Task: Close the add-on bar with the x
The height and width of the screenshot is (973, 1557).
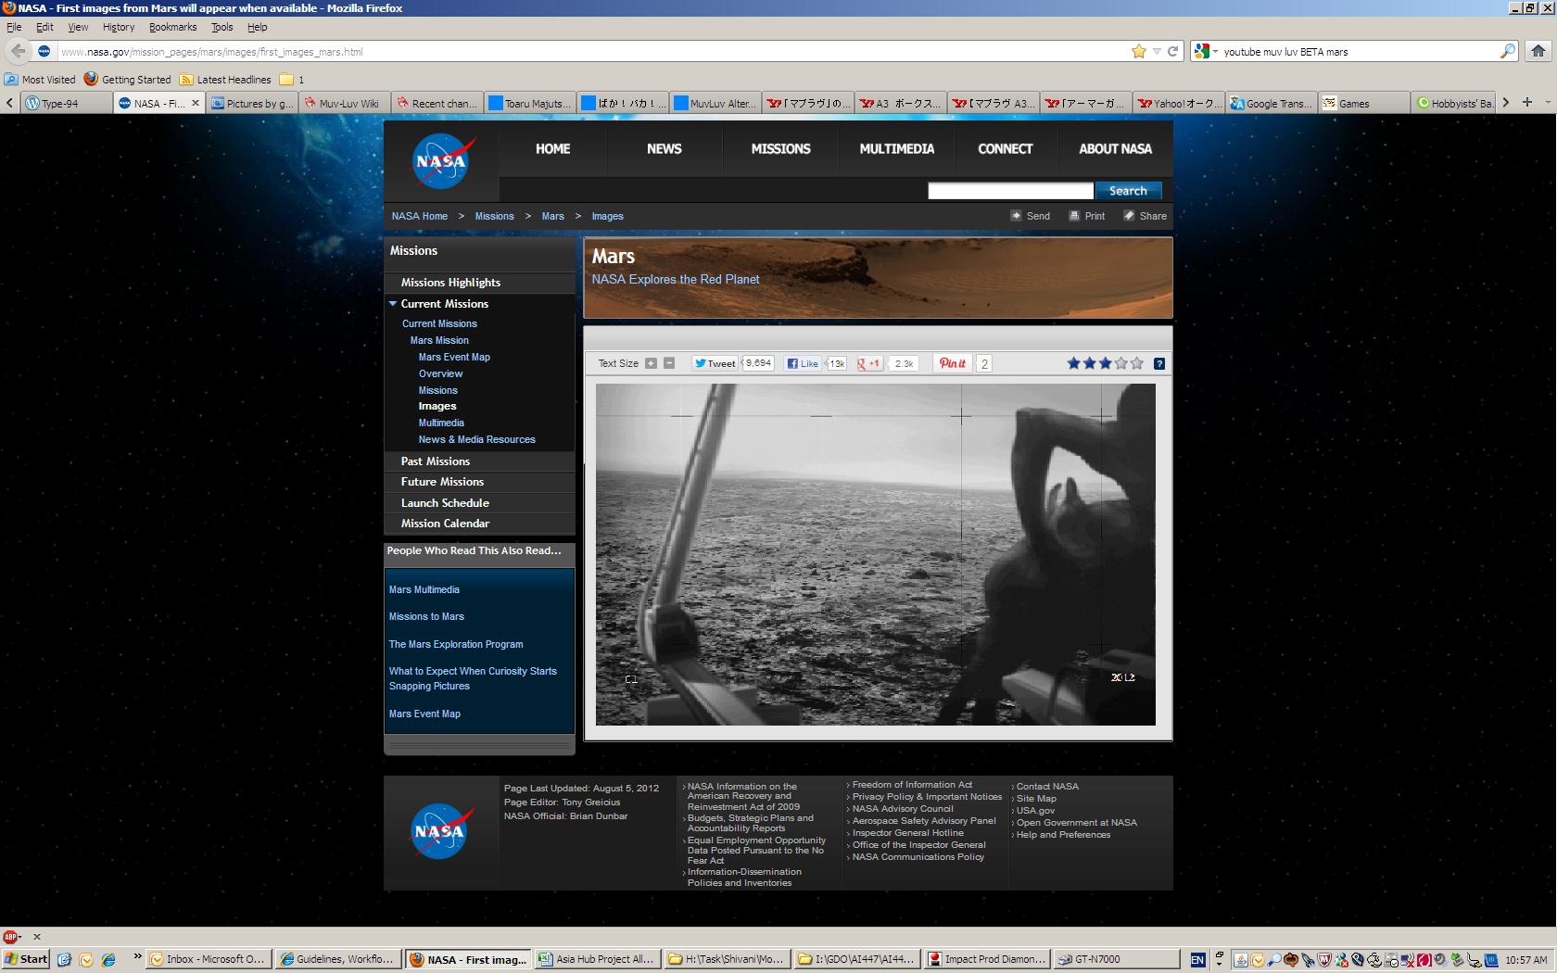Action: pyautogui.click(x=37, y=936)
